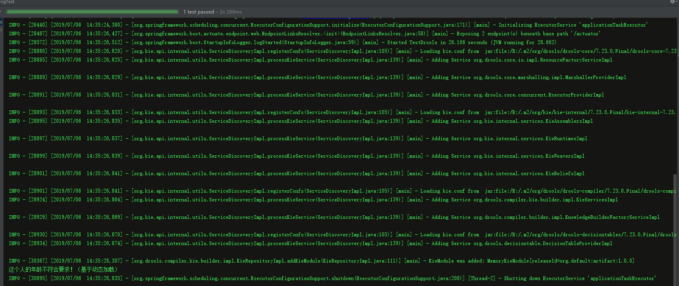Click the '[Thread-2]' thread name in last line
Screen dimensions: 679x286
482,278
